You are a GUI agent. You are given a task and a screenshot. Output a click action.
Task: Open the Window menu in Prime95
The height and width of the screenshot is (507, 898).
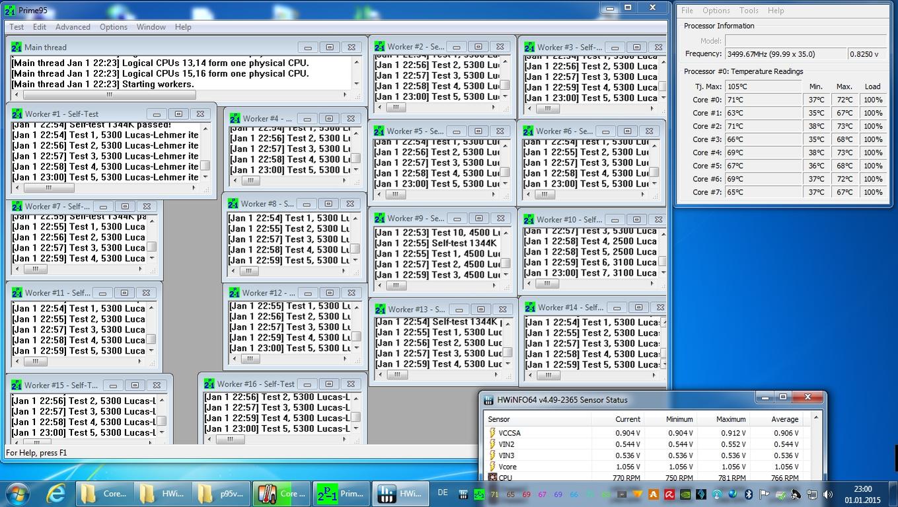(151, 27)
